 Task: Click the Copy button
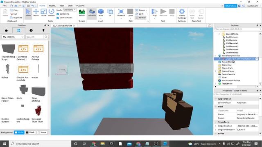click(x=14, y=10)
